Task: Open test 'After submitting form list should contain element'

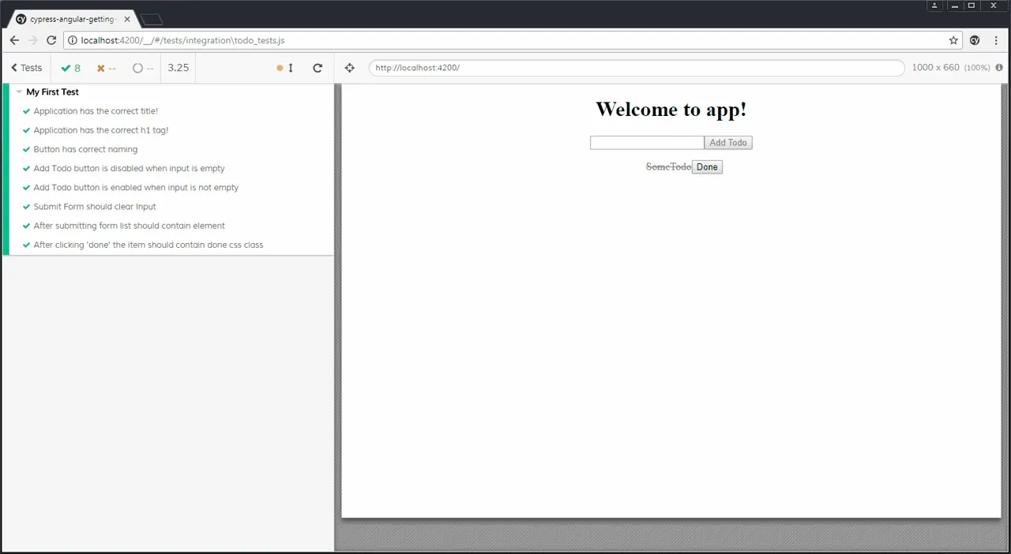Action: click(x=129, y=226)
